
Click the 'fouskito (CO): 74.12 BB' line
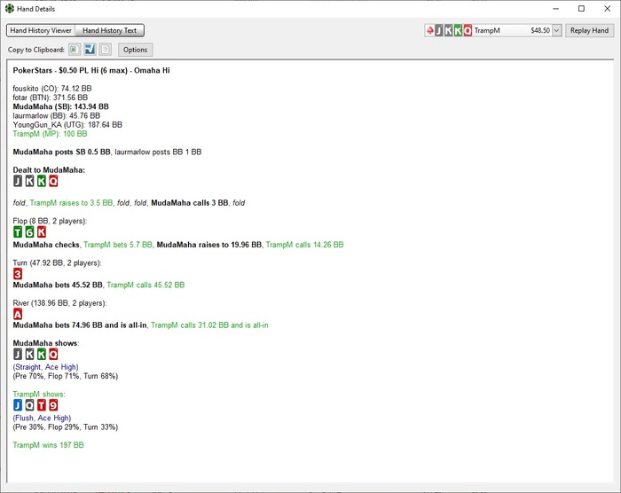pos(52,89)
